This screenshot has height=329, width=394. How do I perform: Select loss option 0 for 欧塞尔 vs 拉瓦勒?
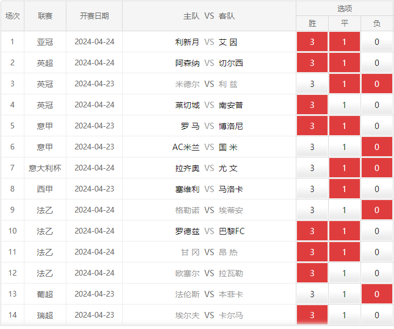[377, 273]
